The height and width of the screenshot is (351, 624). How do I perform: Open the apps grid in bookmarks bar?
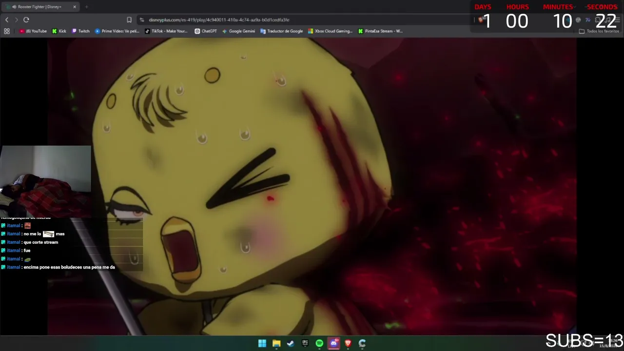pyautogui.click(x=7, y=31)
